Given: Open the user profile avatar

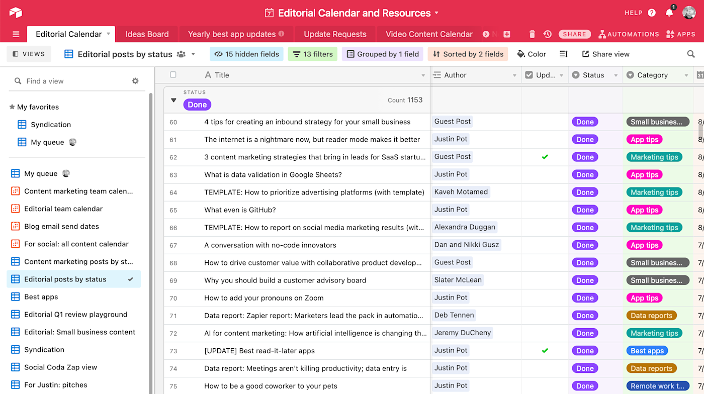Looking at the screenshot, I should 689,13.
